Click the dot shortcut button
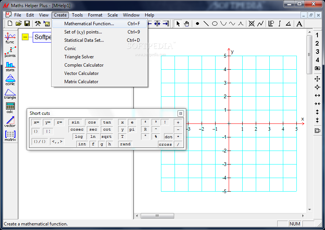Image resolution: width=325 pixels, height=230 pixels. [x=169, y=137]
